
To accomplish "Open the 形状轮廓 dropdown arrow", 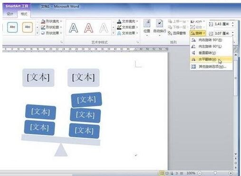I will point(61,27).
